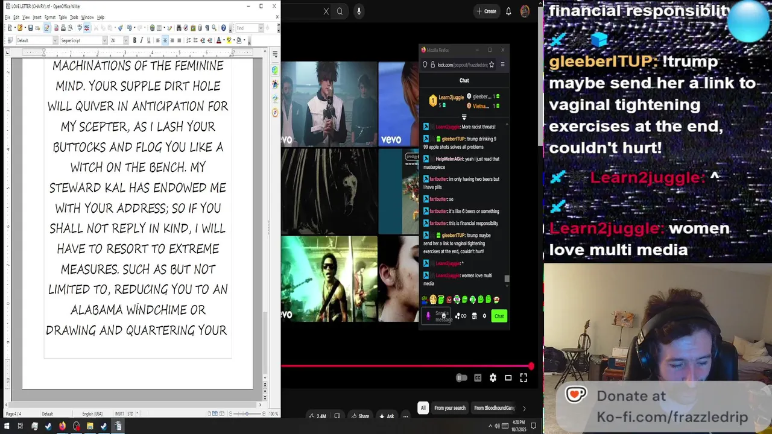Toggle numbering list icon
772x434 pixels.
click(189, 40)
